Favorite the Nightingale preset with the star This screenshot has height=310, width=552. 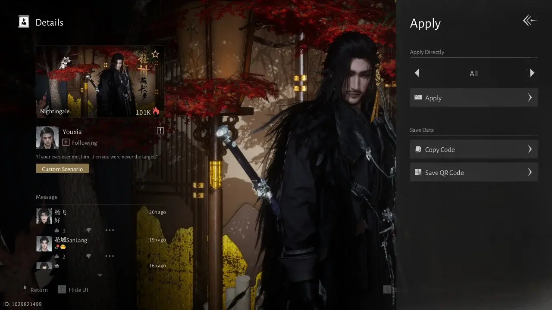point(155,54)
